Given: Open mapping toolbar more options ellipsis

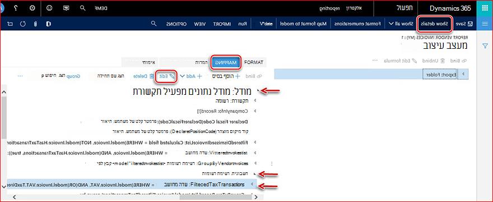Looking at the screenshot, I should point(20,76).
